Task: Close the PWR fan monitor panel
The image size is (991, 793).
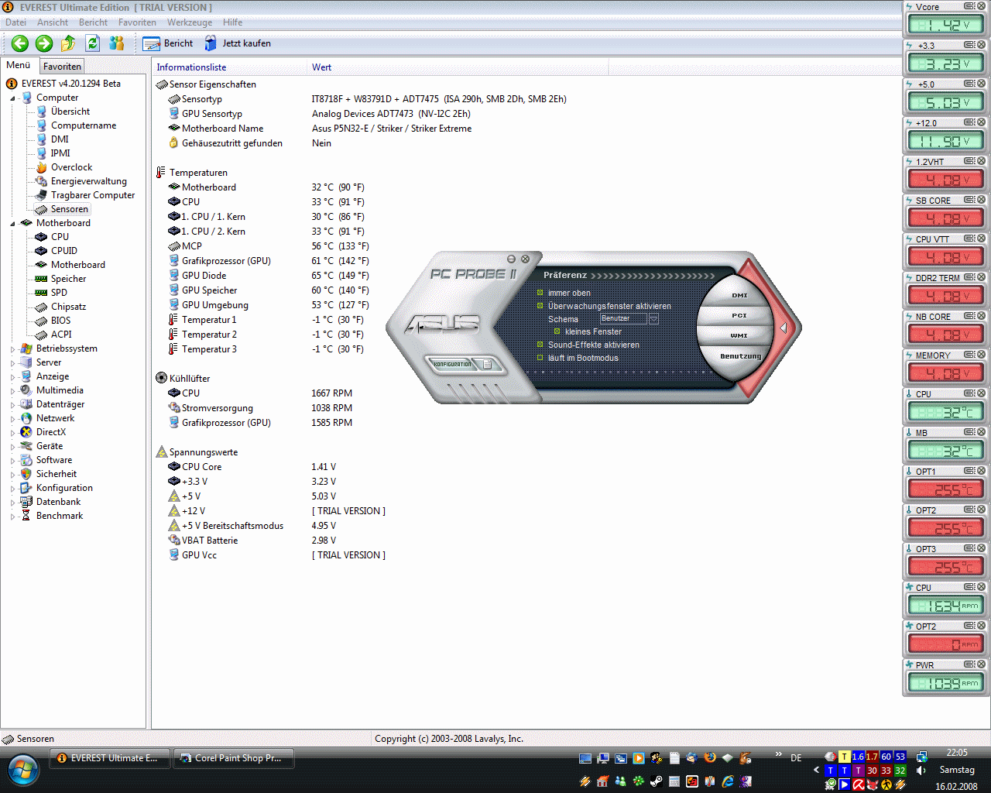Action: coord(981,664)
